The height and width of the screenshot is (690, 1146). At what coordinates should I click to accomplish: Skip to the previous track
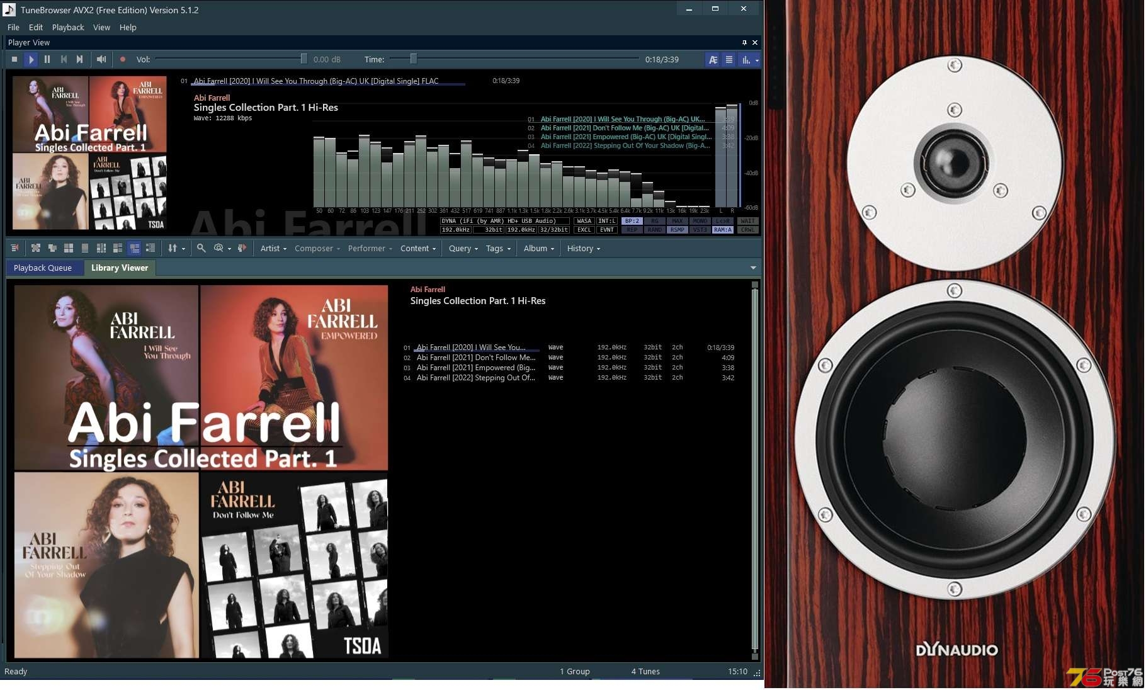64,59
